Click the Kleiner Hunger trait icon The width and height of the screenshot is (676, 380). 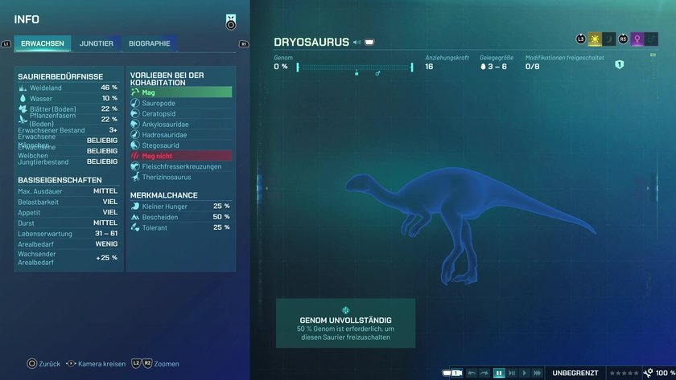pos(135,206)
